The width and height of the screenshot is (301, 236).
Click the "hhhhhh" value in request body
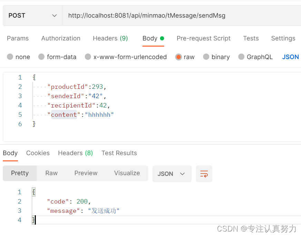pyautogui.click(x=99, y=115)
